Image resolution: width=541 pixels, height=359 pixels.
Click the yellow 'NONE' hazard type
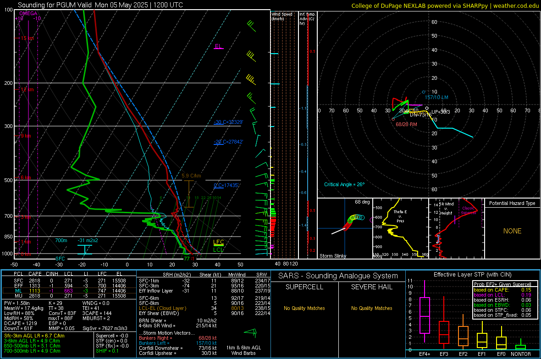coord(512,231)
